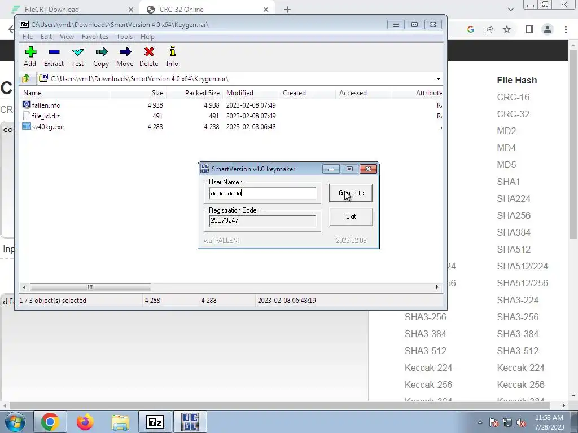Open the Favorites menu in 7-Zip
The height and width of the screenshot is (433, 578).
(95, 37)
